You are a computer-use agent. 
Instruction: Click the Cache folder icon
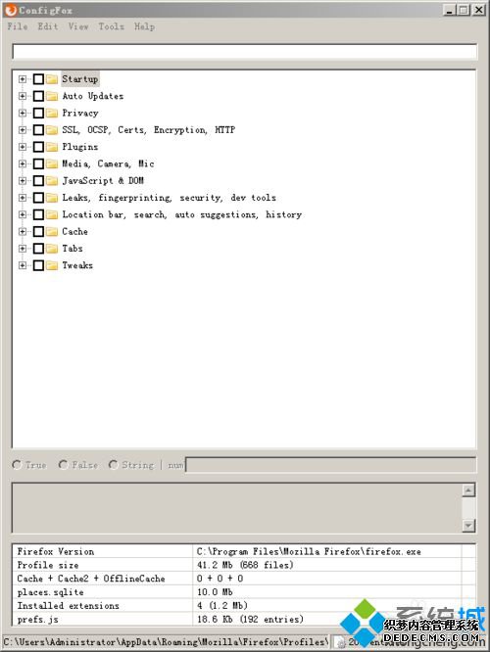pos(52,232)
